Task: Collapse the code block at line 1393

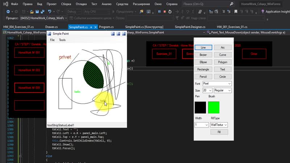Action: (x=20, y=156)
